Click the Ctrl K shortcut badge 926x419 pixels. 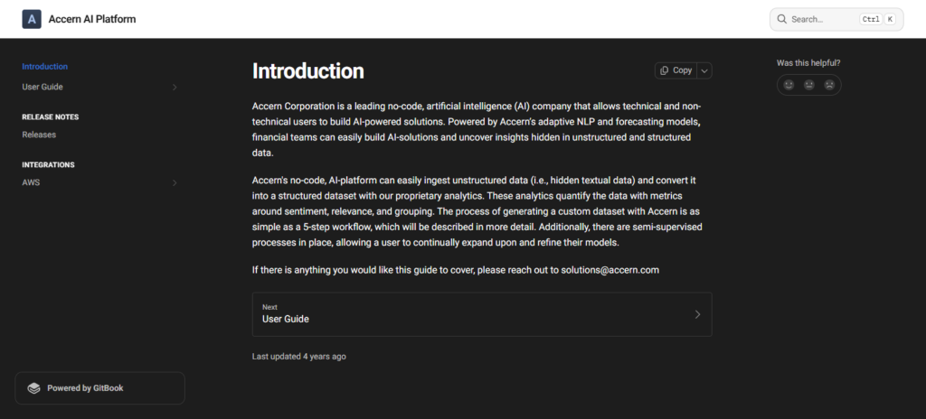(877, 19)
